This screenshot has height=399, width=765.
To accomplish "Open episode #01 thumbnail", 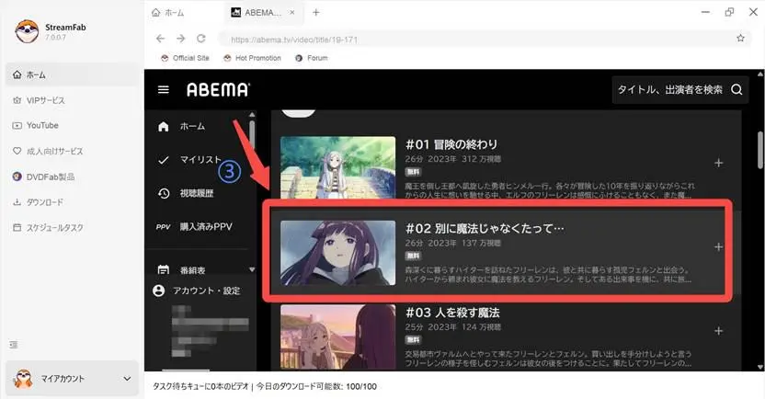I will (337, 167).
